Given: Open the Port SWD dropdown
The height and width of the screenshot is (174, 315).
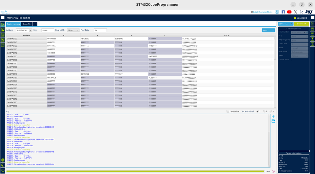Looking at the screenshot, I should (x=300, y=36).
